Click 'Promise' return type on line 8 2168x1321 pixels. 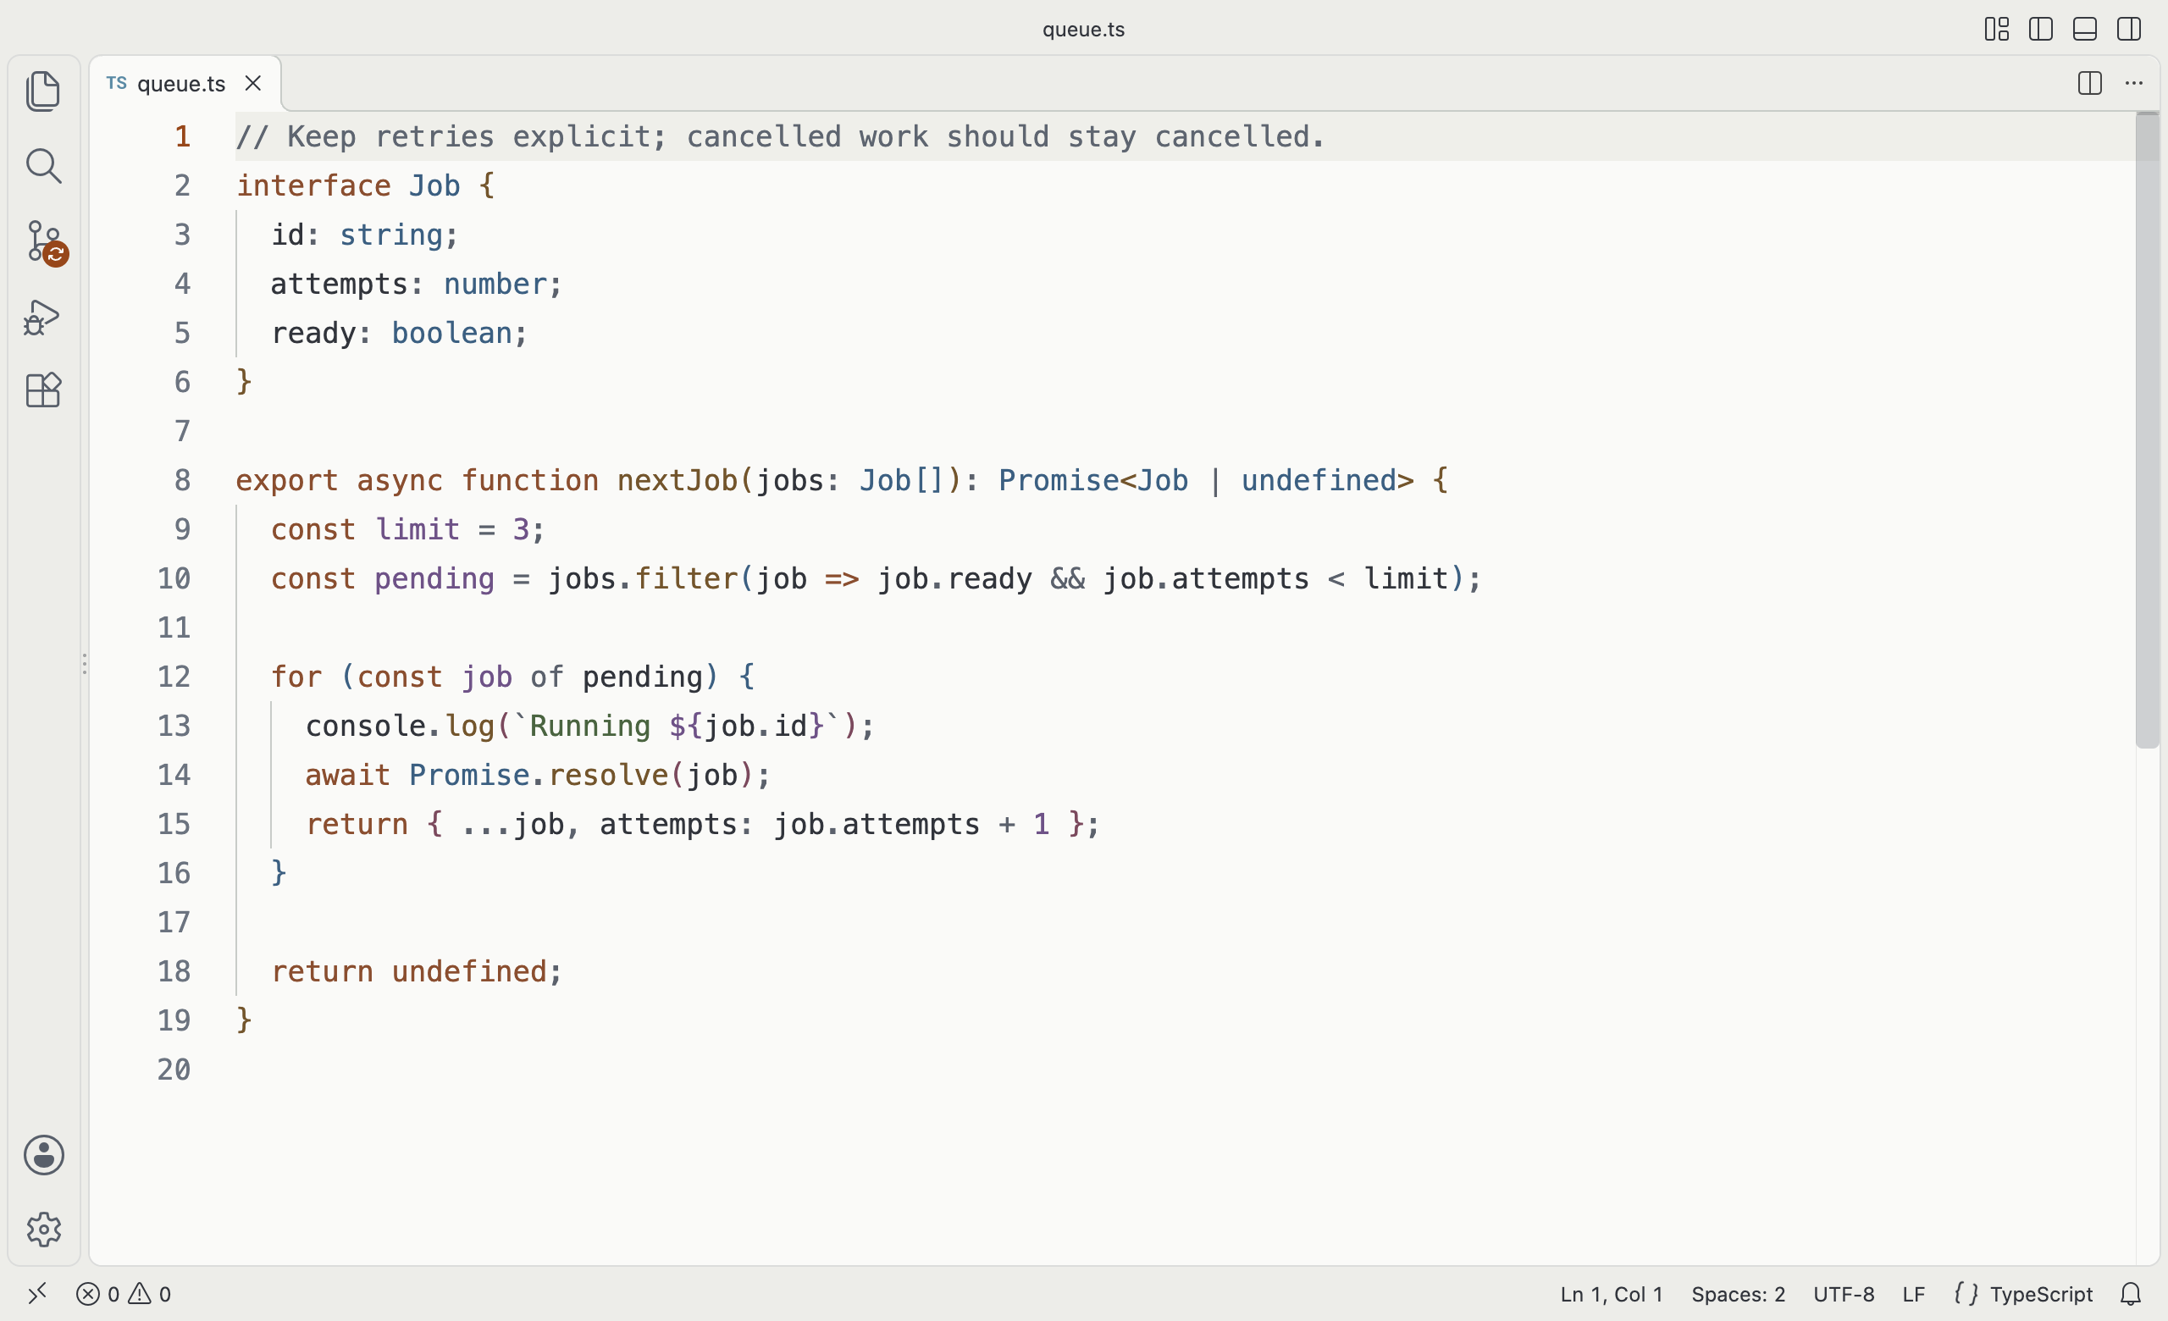pos(1059,480)
